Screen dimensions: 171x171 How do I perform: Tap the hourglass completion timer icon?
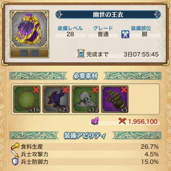81,54
